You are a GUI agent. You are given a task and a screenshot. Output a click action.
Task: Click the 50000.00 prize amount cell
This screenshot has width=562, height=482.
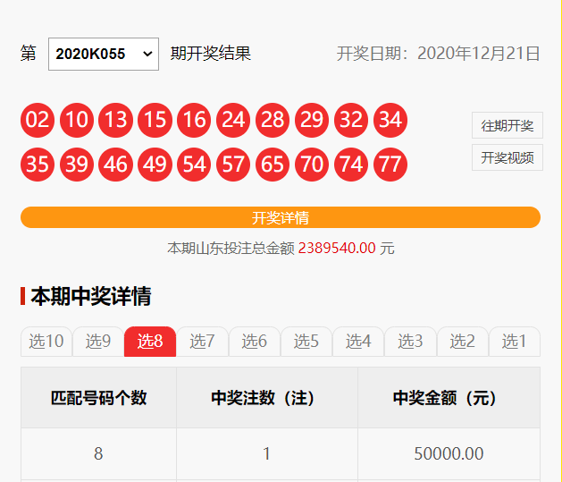pyautogui.click(x=449, y=454)
